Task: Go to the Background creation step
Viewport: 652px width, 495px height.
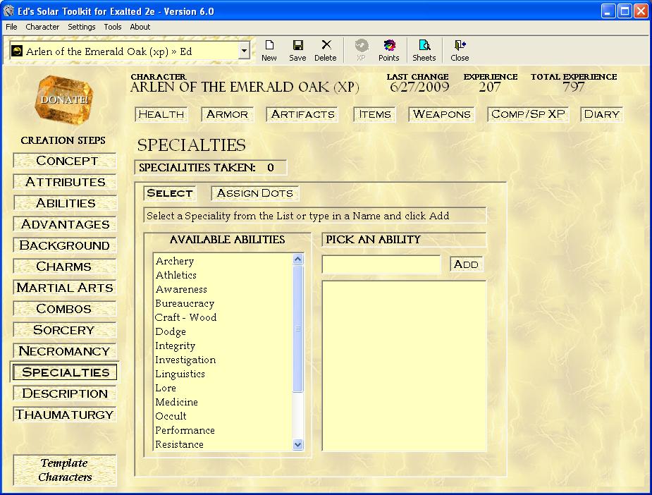Action: 65,245
